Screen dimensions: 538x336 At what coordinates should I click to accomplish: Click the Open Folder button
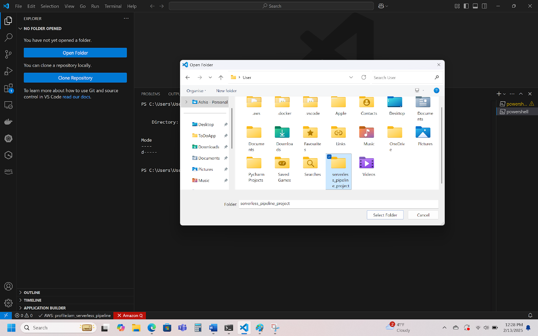click(75, 53)
